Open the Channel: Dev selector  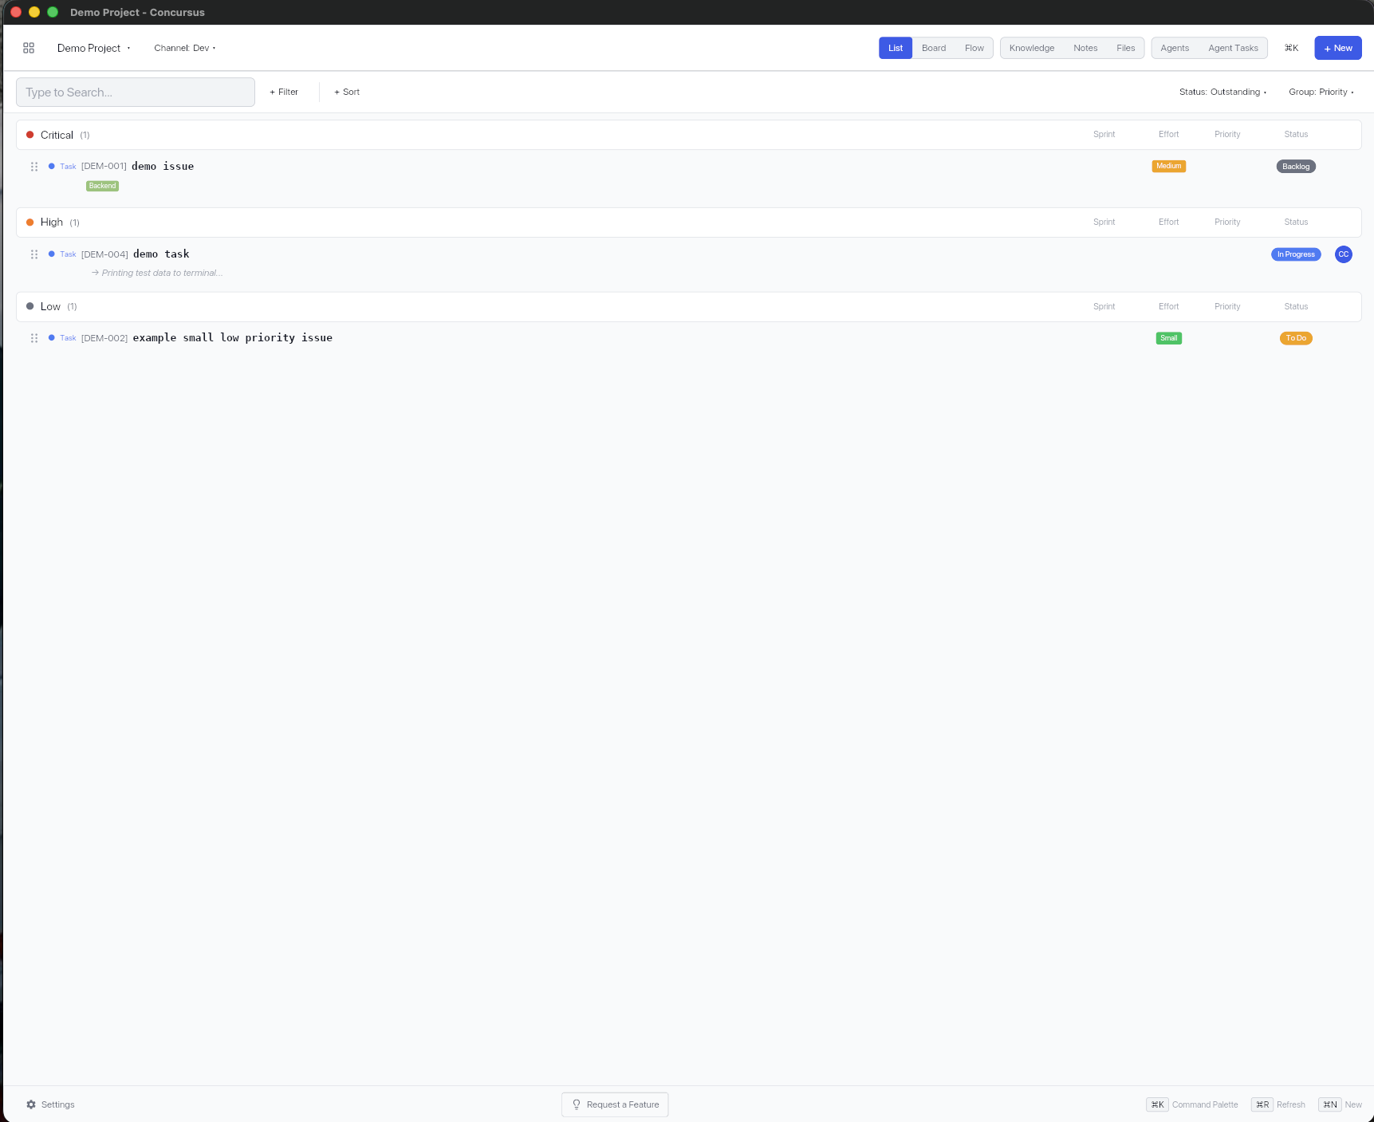pos(185,48)
